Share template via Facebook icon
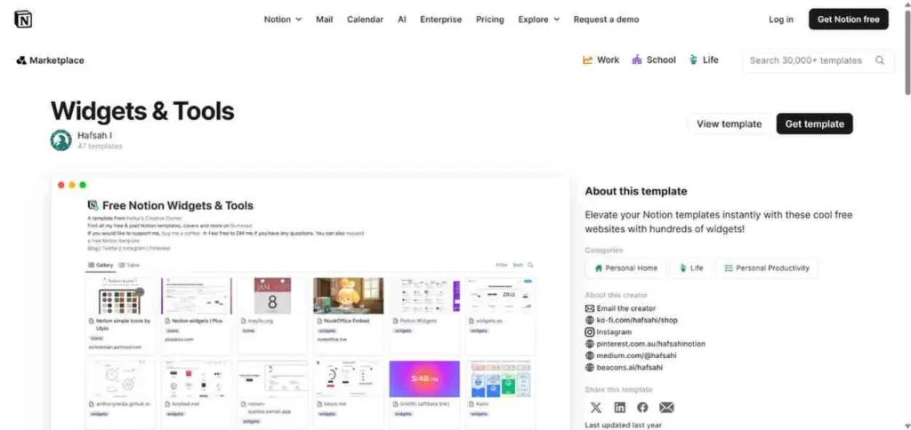Image resolution: width=911 pixels, height=430 pixels. 642,407
